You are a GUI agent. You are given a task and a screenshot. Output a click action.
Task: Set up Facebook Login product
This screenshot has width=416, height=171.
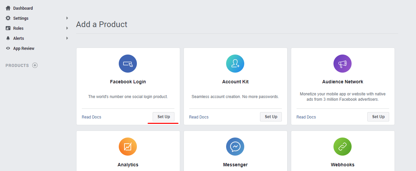[164, 117]
